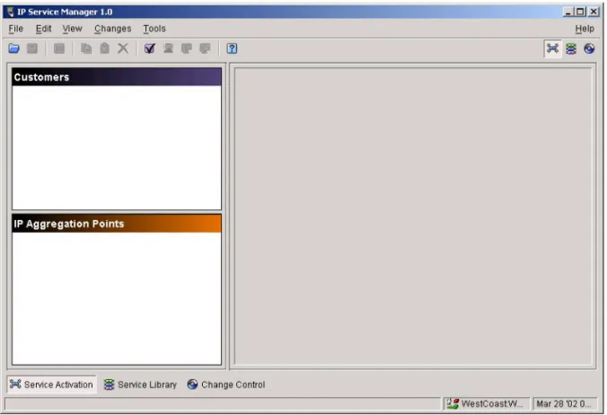Image resolution: width=607 pixels, height=415 pixels.
Task: Click the copy pages toolbar icon
Action: coord(86,49)
